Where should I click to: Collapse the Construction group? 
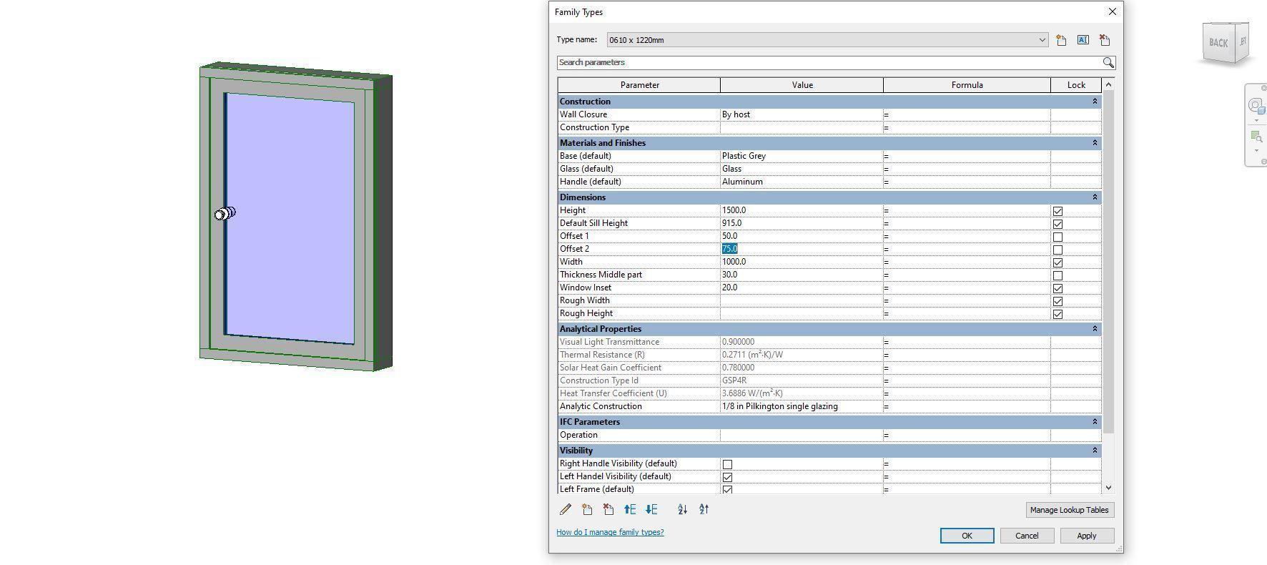[x=1094, y=102]
